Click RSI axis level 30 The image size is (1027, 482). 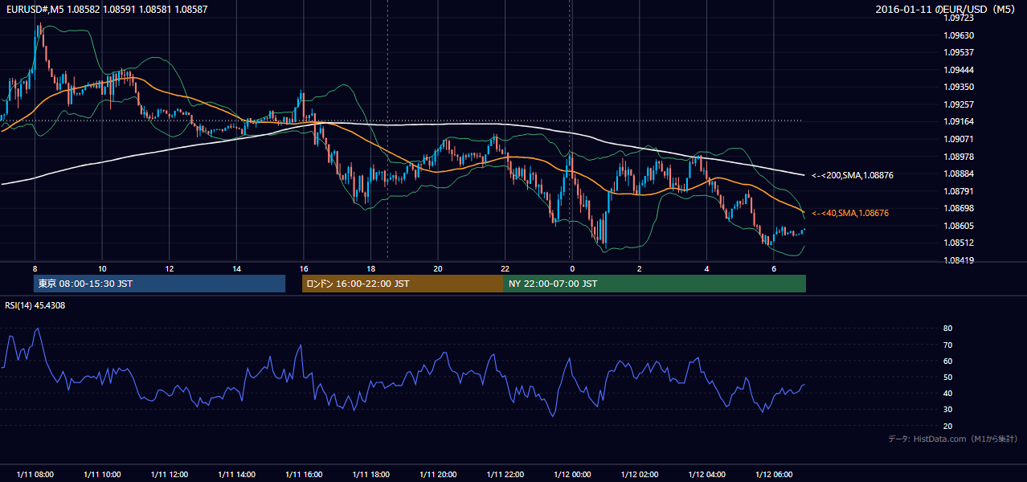coord(948,410)
